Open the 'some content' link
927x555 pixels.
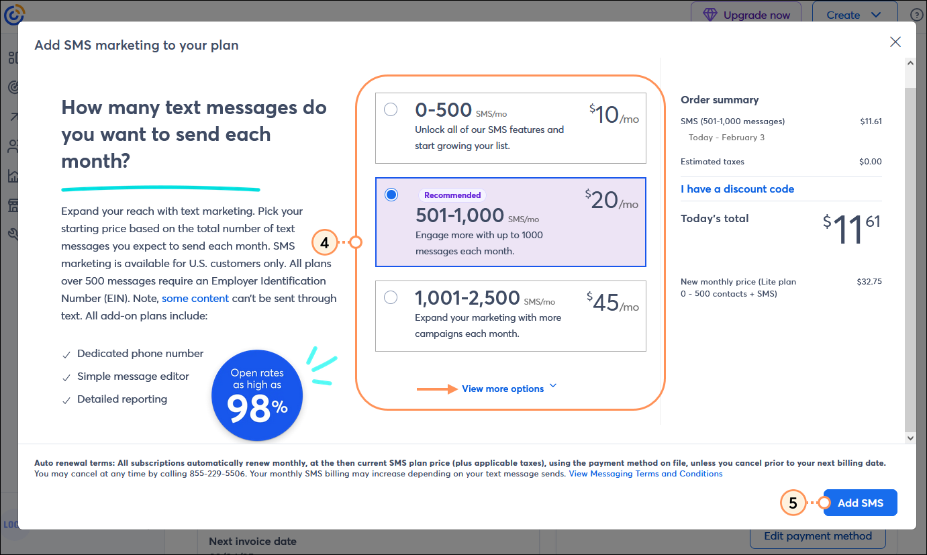click(x=195, y=298)
